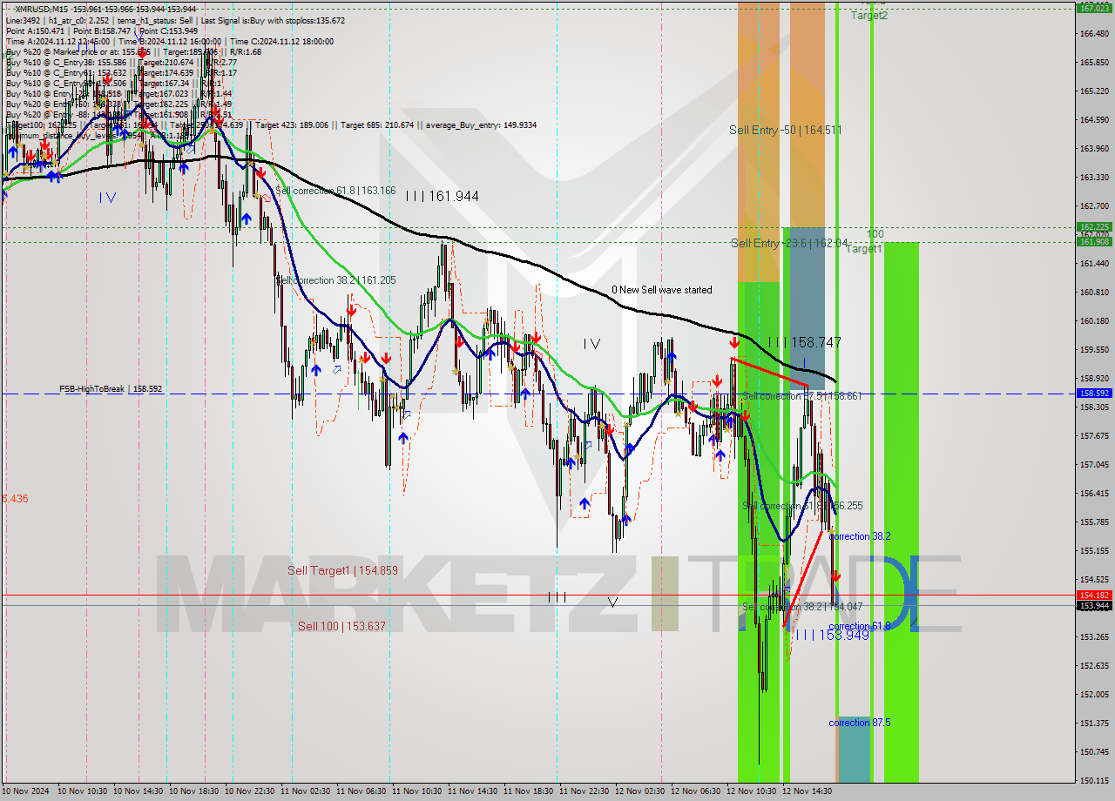Select the 'Sell correction 61.8 | 163.166' label
Image resolution: width=1115 pixels, height=801 pixels.
pyautogui.click(x=335, y=191)
